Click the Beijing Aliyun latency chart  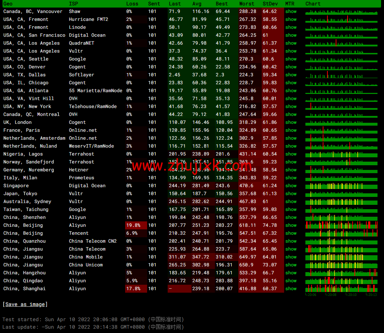point(341,225)
